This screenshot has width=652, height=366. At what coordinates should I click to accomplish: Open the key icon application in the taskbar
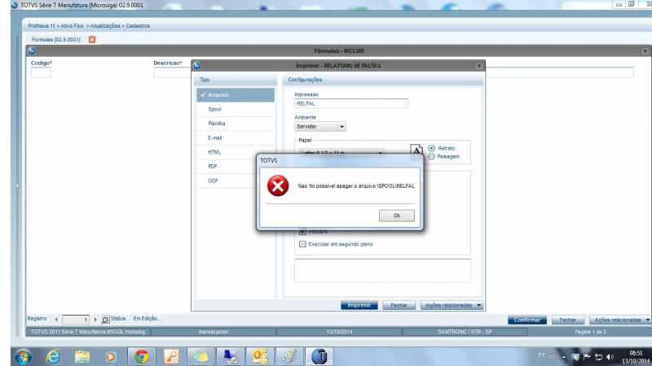pos(171,356)
